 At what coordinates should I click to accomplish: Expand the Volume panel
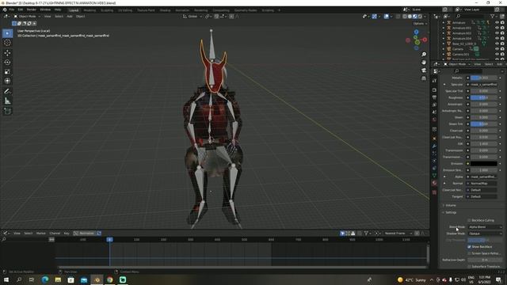451,205
